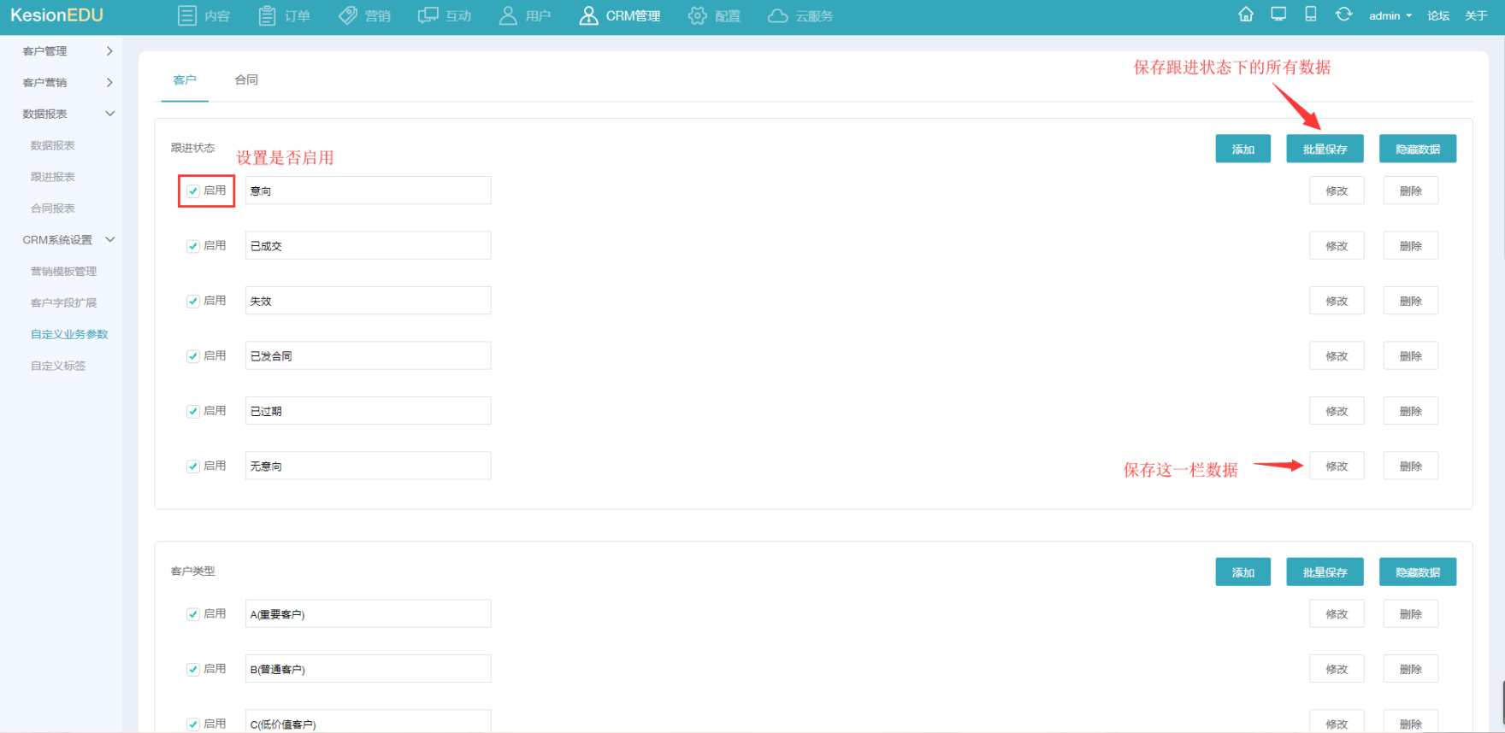
Task: Click 修改 for the 已发合同 row
Action: (1337, 356)
